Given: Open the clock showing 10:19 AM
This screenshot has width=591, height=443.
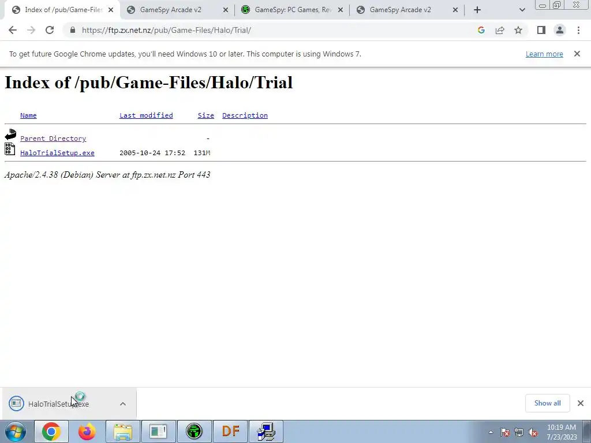Looking at the screenshot, I should point(562,432).
